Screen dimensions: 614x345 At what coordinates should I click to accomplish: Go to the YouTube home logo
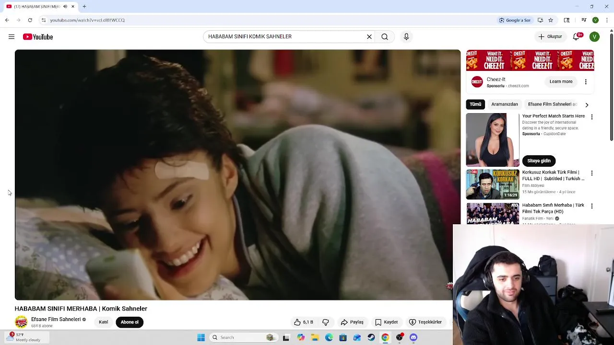point(38,37)
